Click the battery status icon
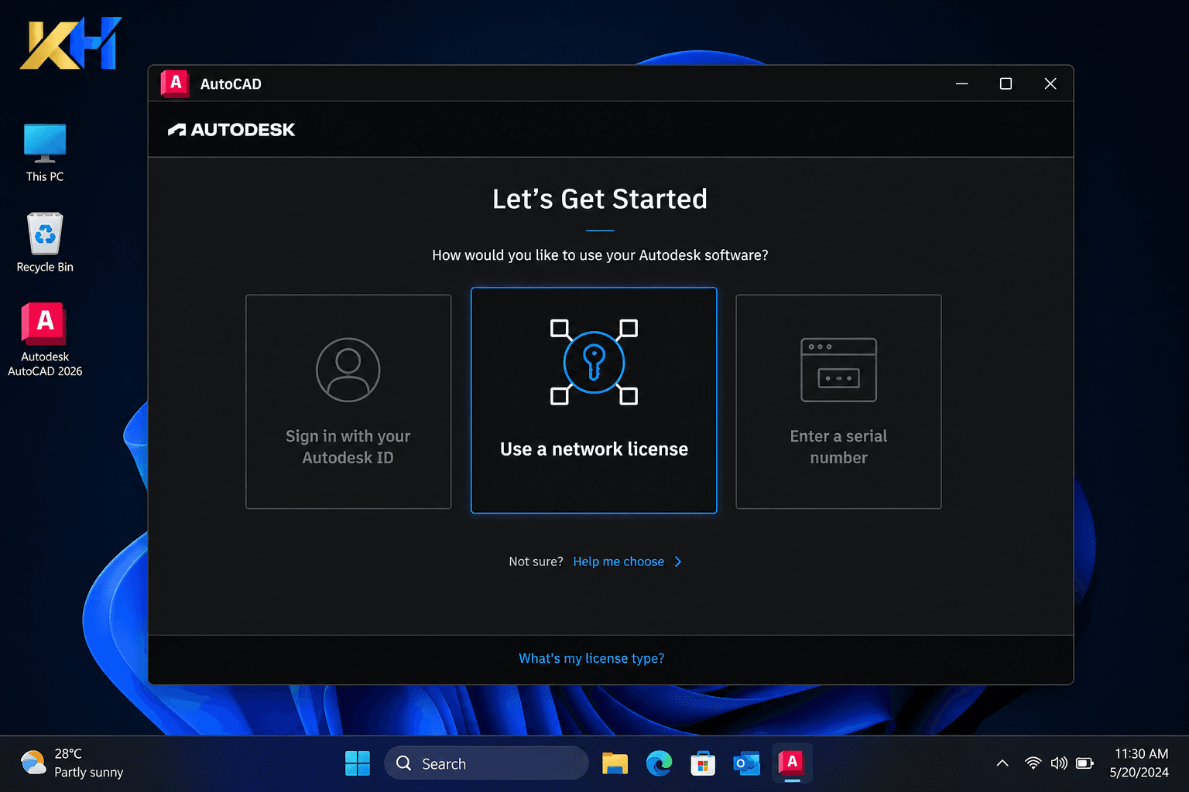This screenshot has height=792, width=1189. coord(1085,763)
